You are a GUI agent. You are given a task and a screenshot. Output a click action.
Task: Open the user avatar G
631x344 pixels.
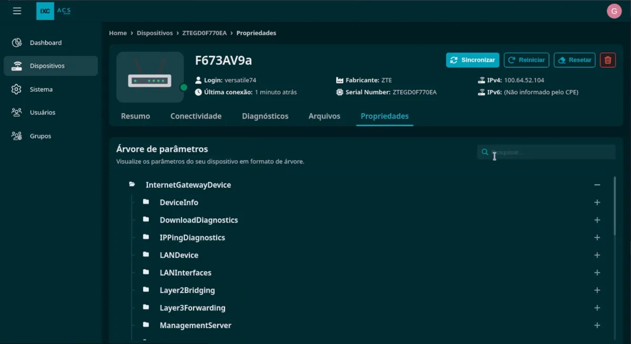coord(614,11)
